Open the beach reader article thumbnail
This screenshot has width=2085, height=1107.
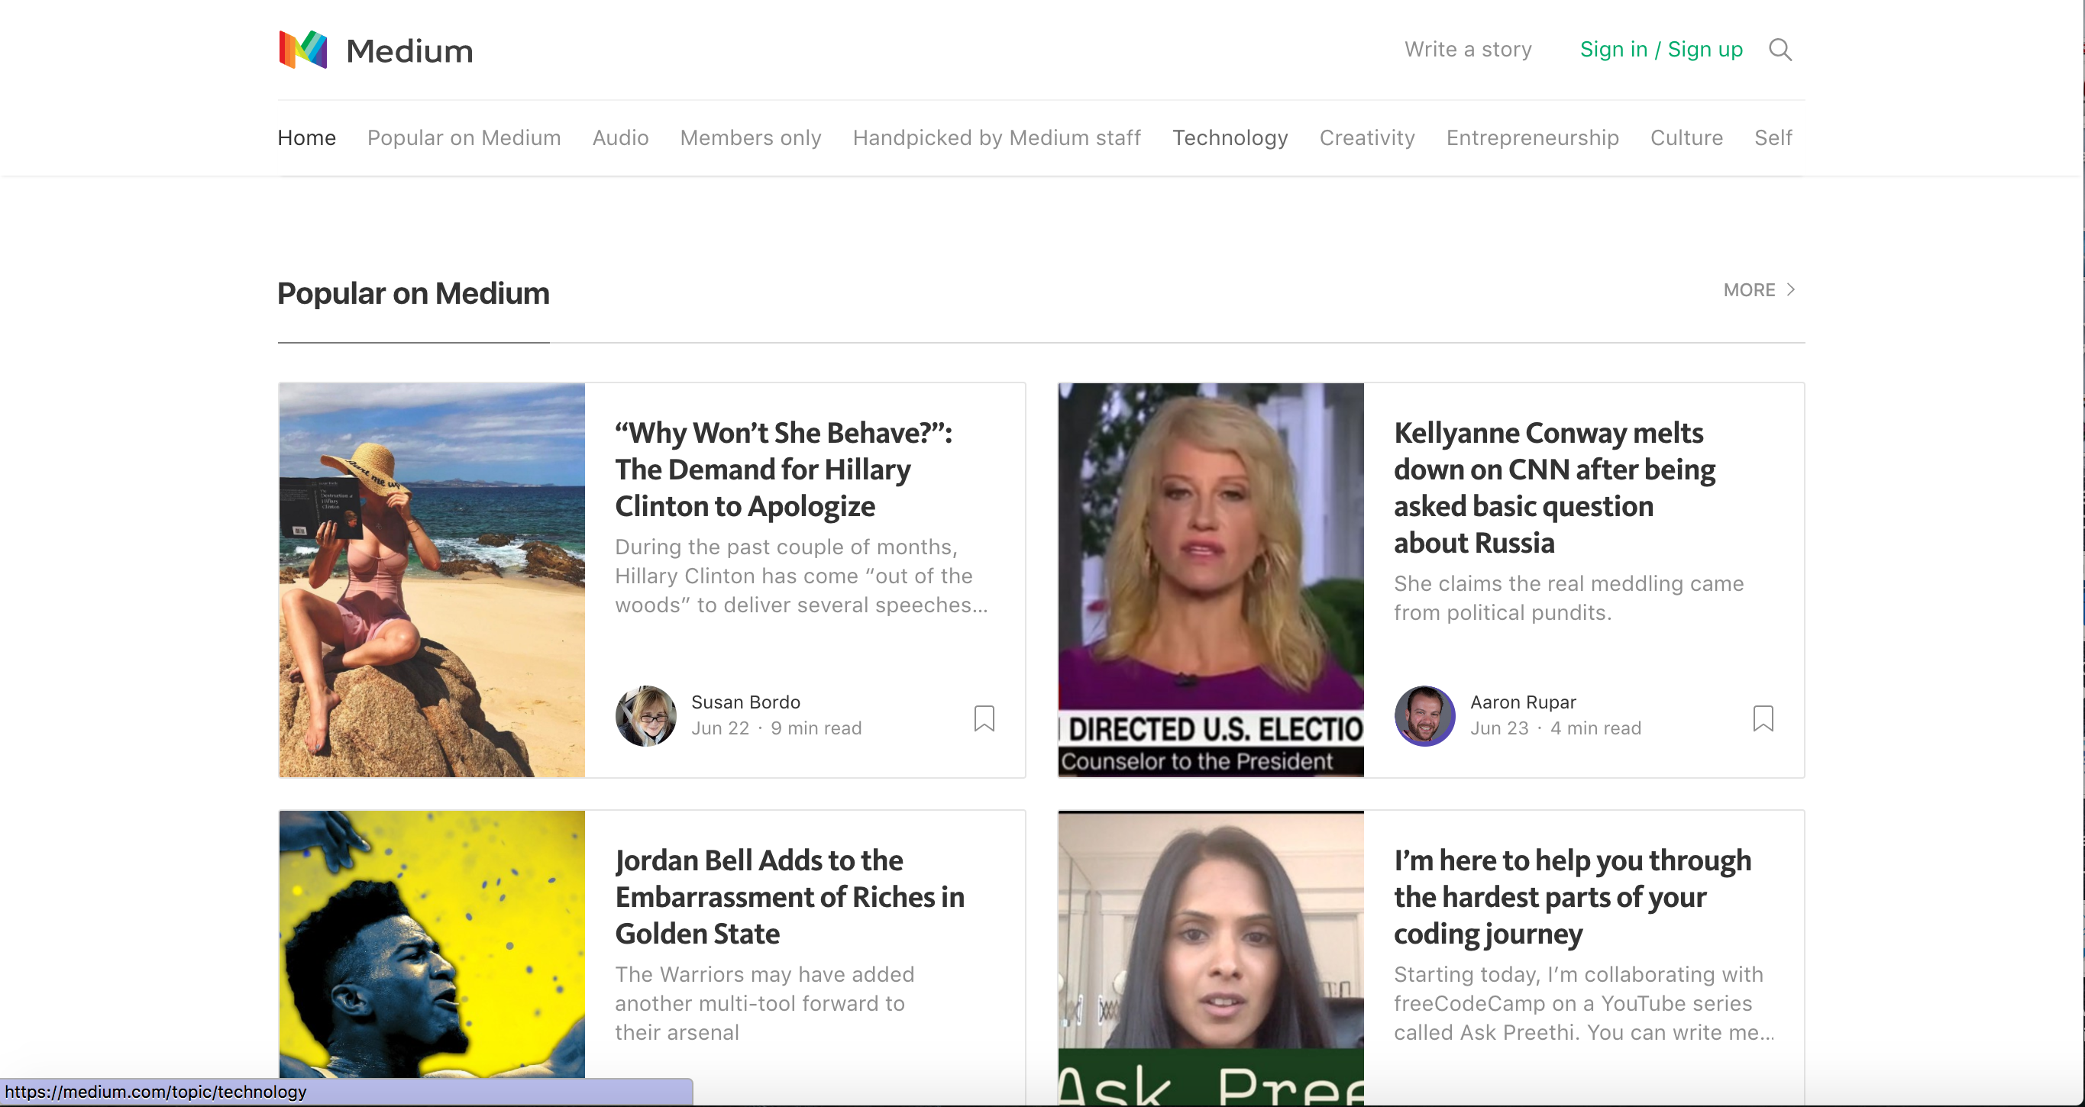(432, 580)
